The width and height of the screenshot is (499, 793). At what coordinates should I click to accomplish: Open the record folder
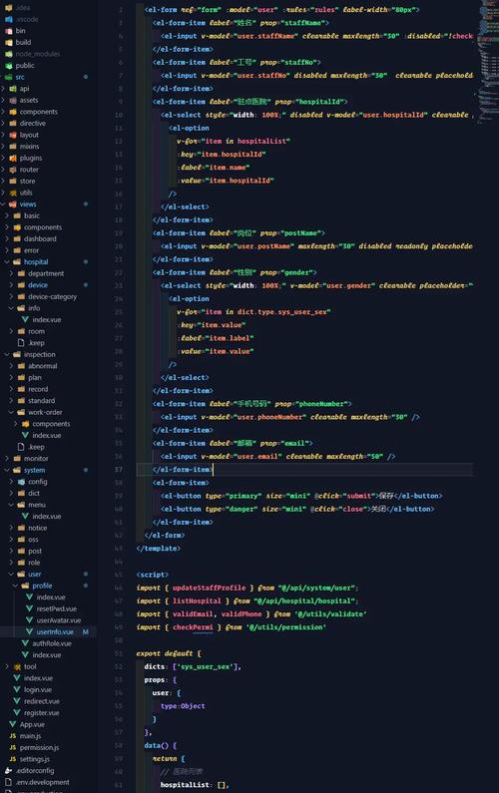pos(38,389)
